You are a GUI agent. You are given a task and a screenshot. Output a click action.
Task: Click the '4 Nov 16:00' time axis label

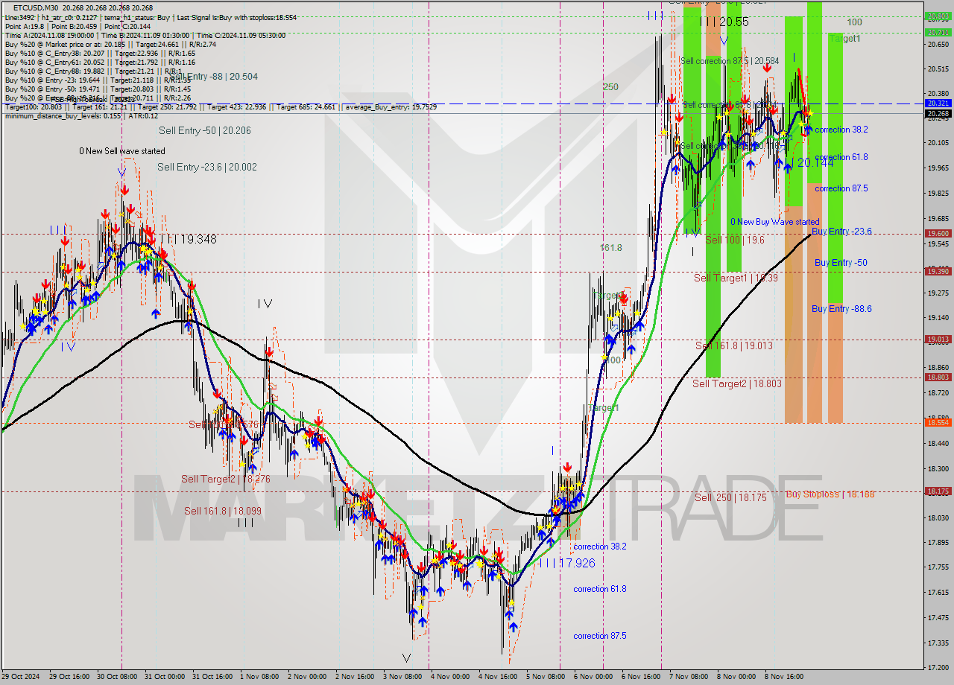(498, 677)
